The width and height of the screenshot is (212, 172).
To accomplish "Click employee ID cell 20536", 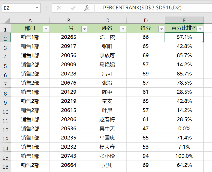I will (x=69, y=129).
